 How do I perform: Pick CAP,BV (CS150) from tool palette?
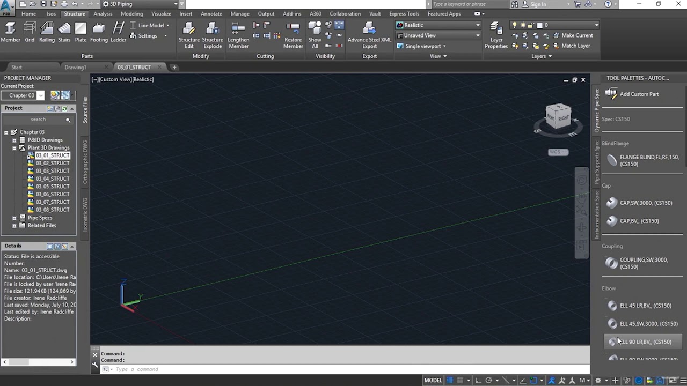(x=643, y=221)
